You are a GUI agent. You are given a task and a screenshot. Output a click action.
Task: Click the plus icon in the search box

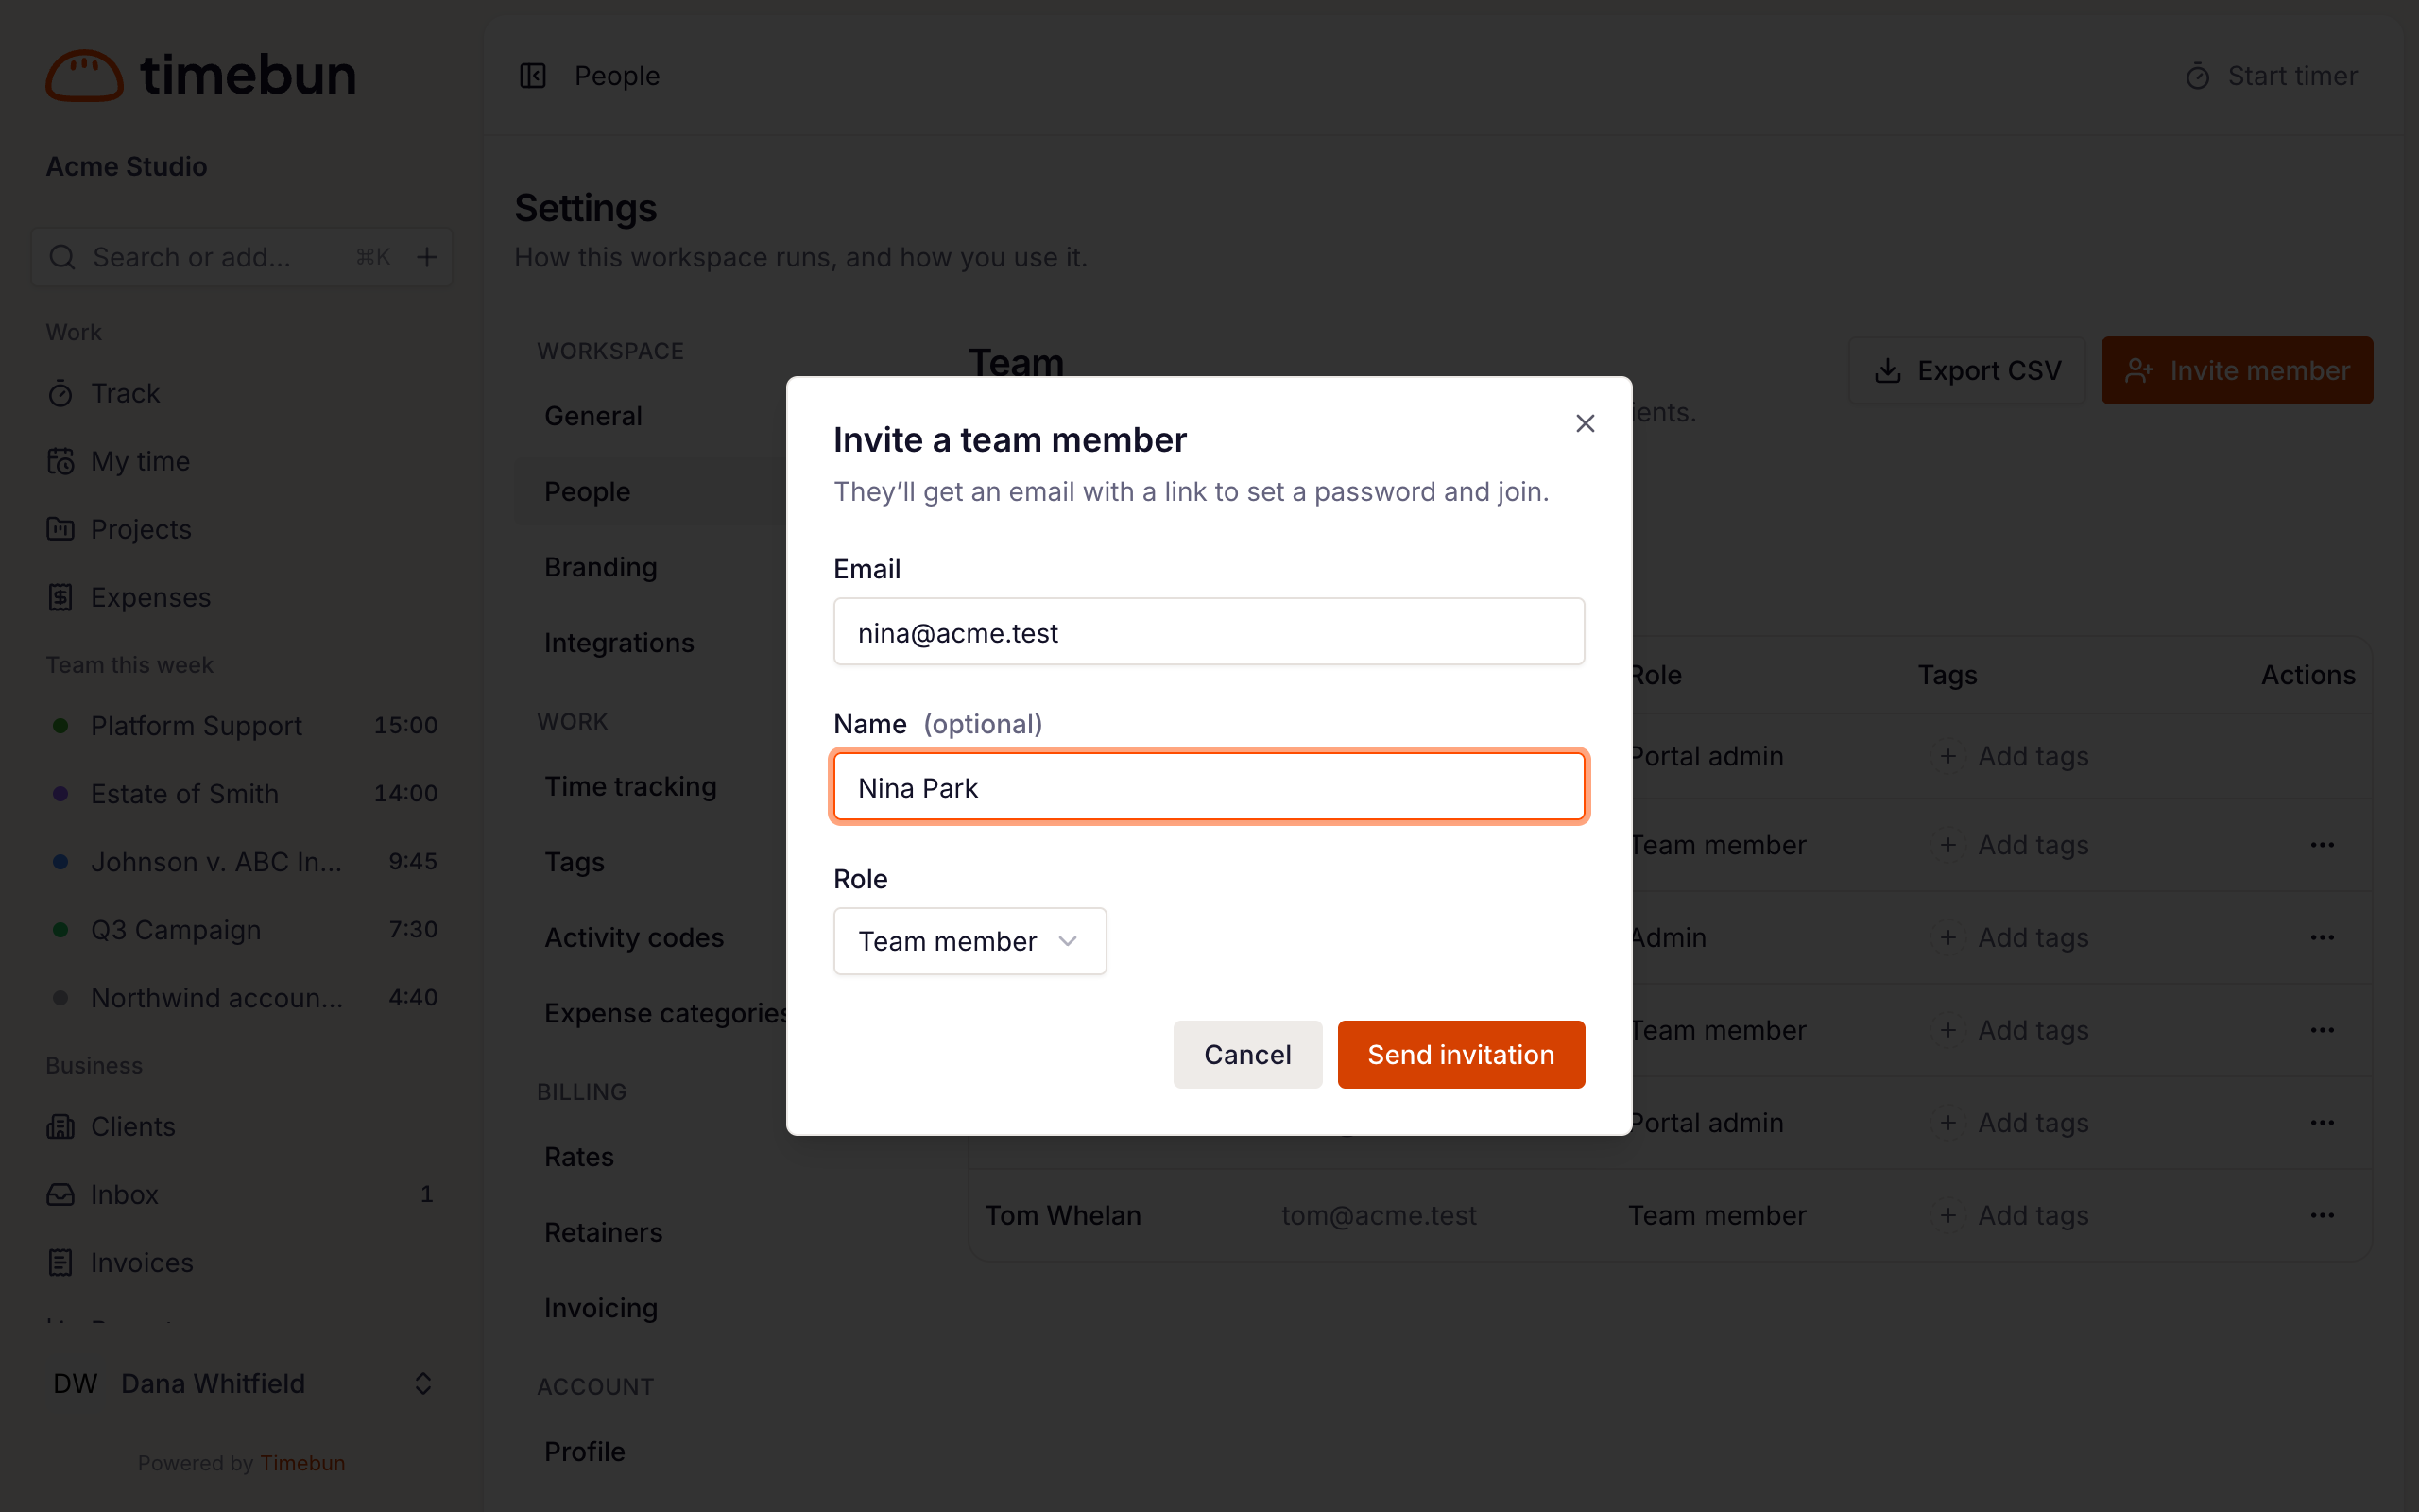[427, 257]
